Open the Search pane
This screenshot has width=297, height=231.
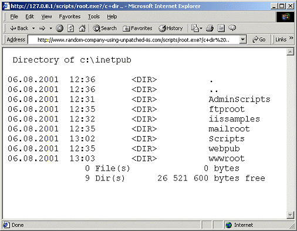tap(104, 28)
